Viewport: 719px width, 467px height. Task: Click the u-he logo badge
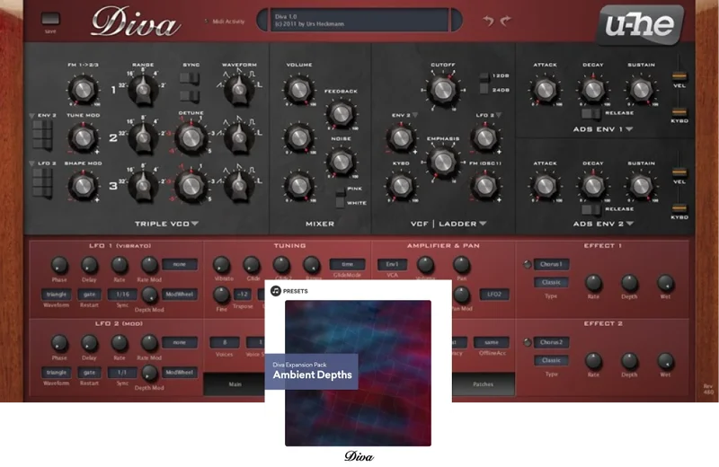pos(640,25)
